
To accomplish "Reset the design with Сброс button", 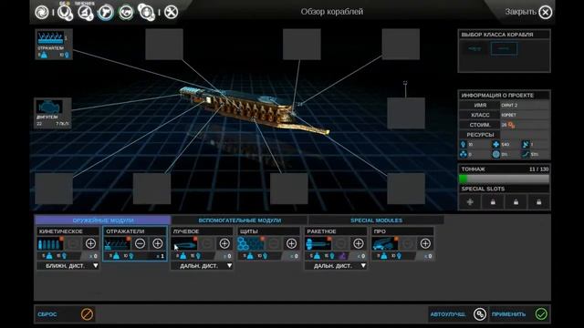I will pyautogui.click(x=65, y=314).
